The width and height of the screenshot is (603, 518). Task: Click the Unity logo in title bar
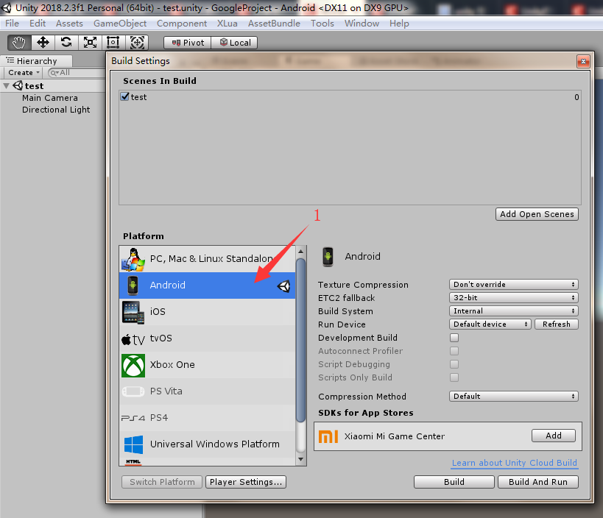pyautogui.click(x=6, y=7)
